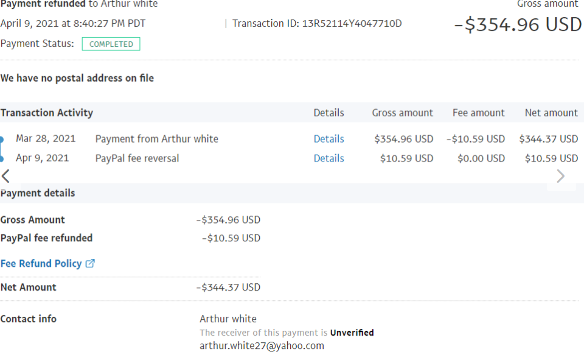
Task: Click the Unverified receiver status text
Action: tap(352, 333)
